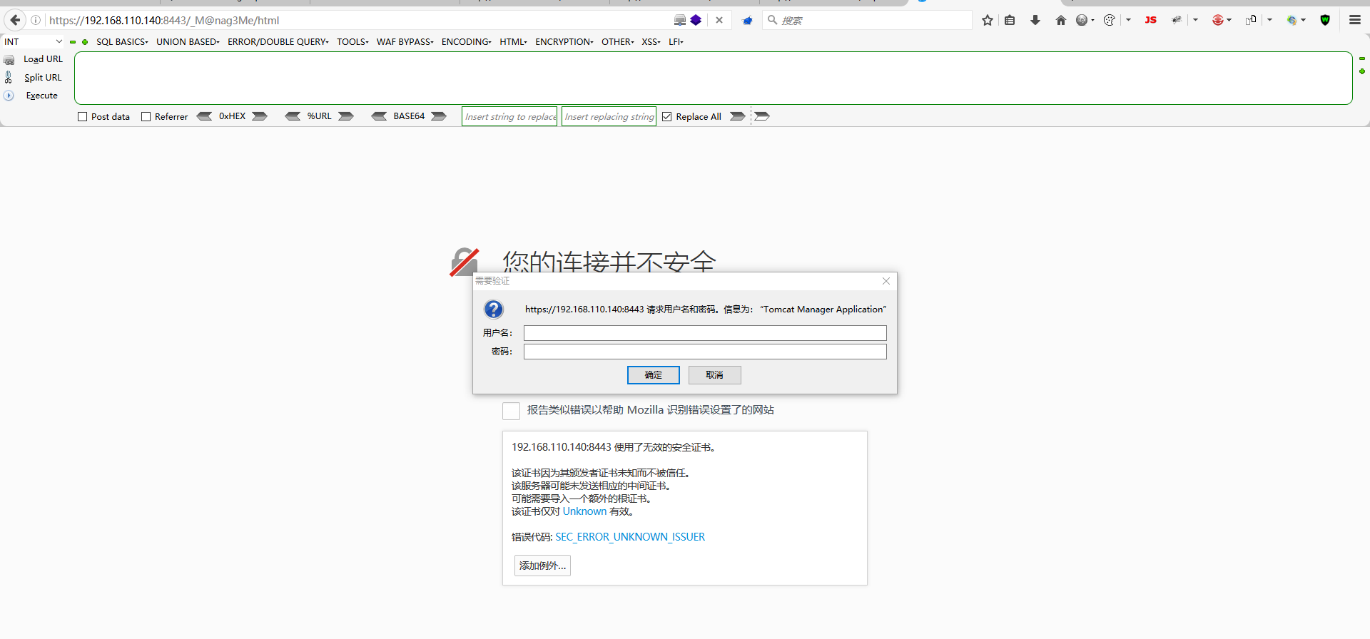URL-decode with left arrow beside %URL
The width and height of the screenshot is (1370, 639).
[293, 116]
